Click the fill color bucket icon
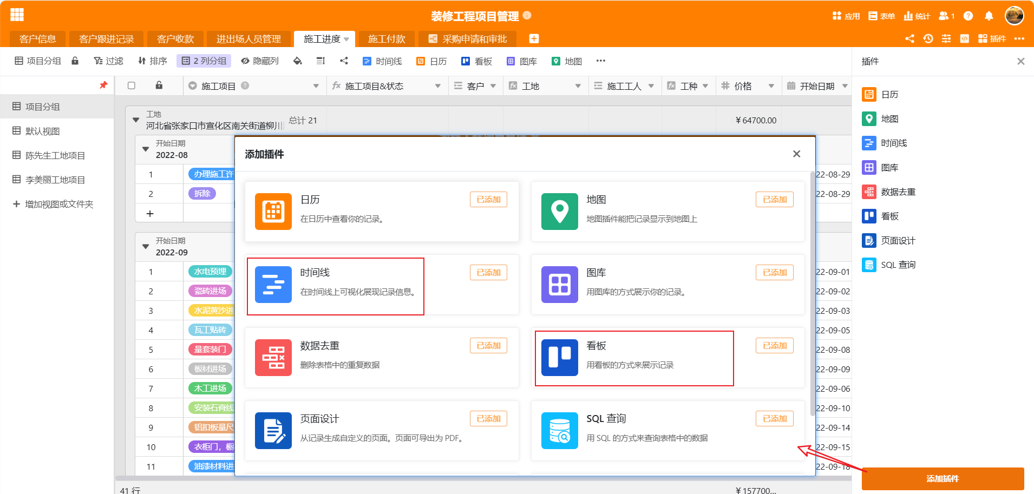1034x494 pixels. (x=297, y=61)
